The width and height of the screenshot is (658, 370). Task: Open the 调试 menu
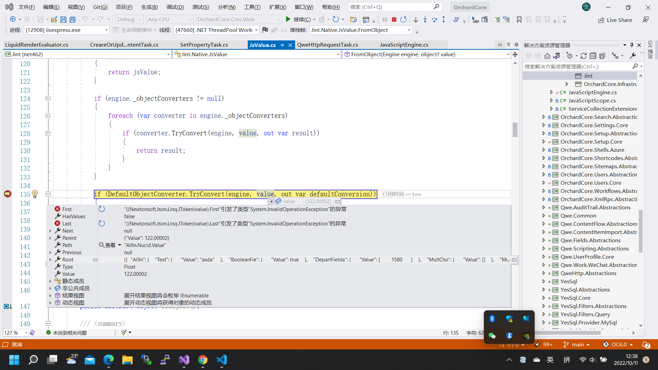coord(175,7)
